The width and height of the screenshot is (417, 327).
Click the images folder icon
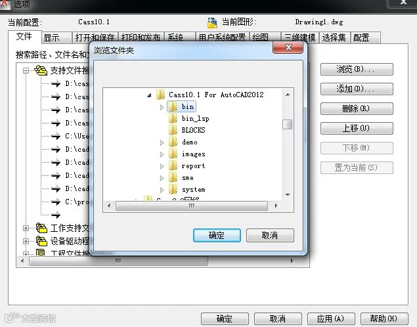coord(173,154)
